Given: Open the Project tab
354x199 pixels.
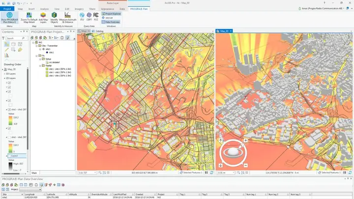Looking at the screenshot, I should pos(7,9).
